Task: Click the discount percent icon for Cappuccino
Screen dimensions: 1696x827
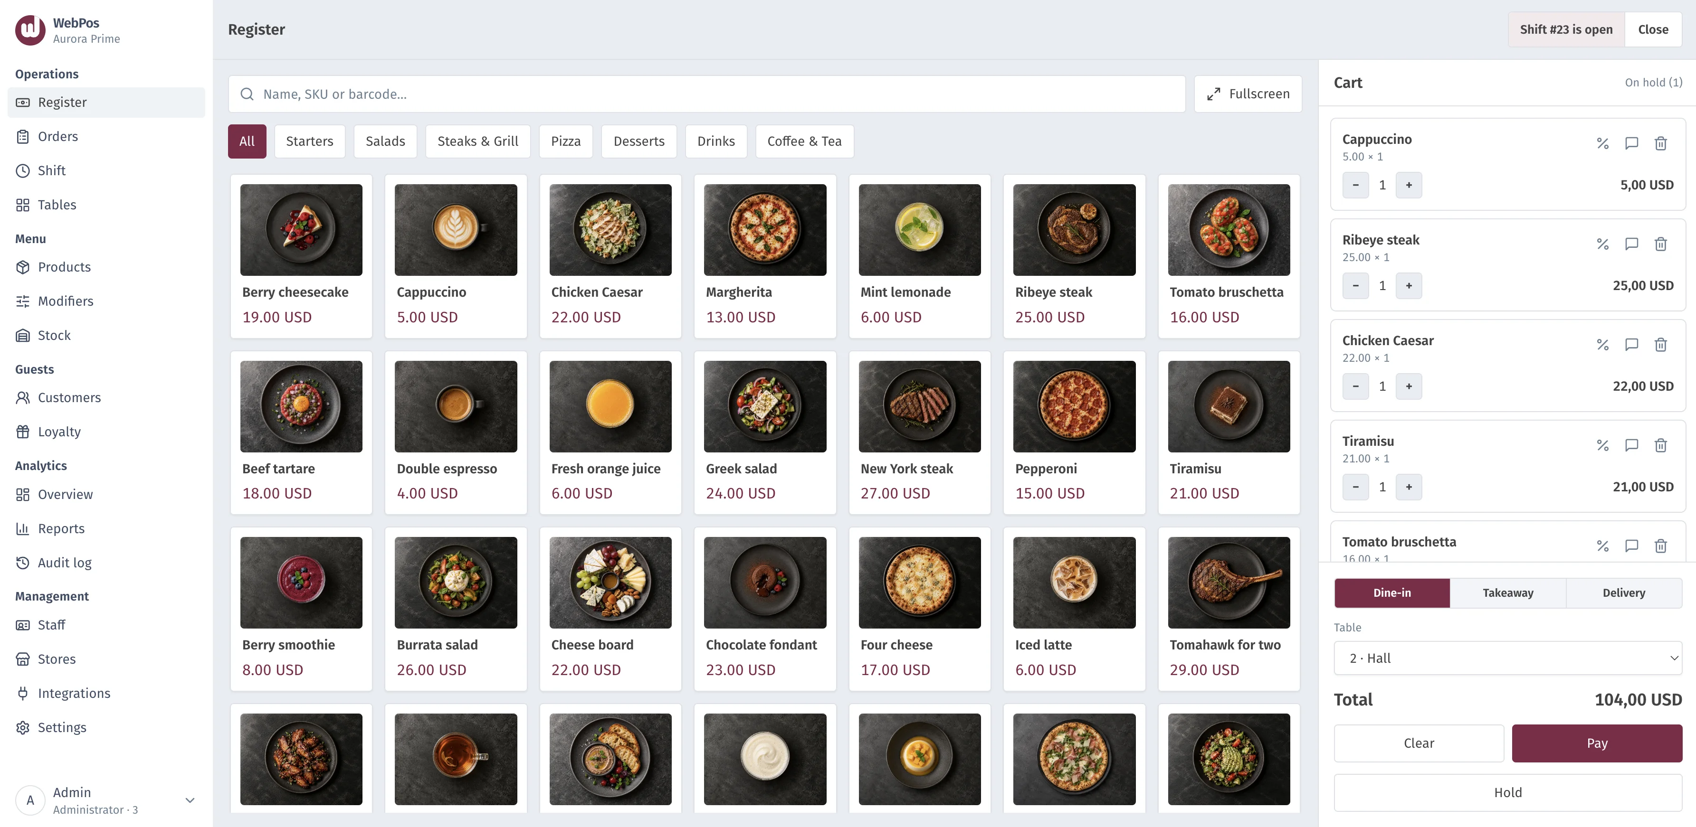Action: (x=1602, y=143)
